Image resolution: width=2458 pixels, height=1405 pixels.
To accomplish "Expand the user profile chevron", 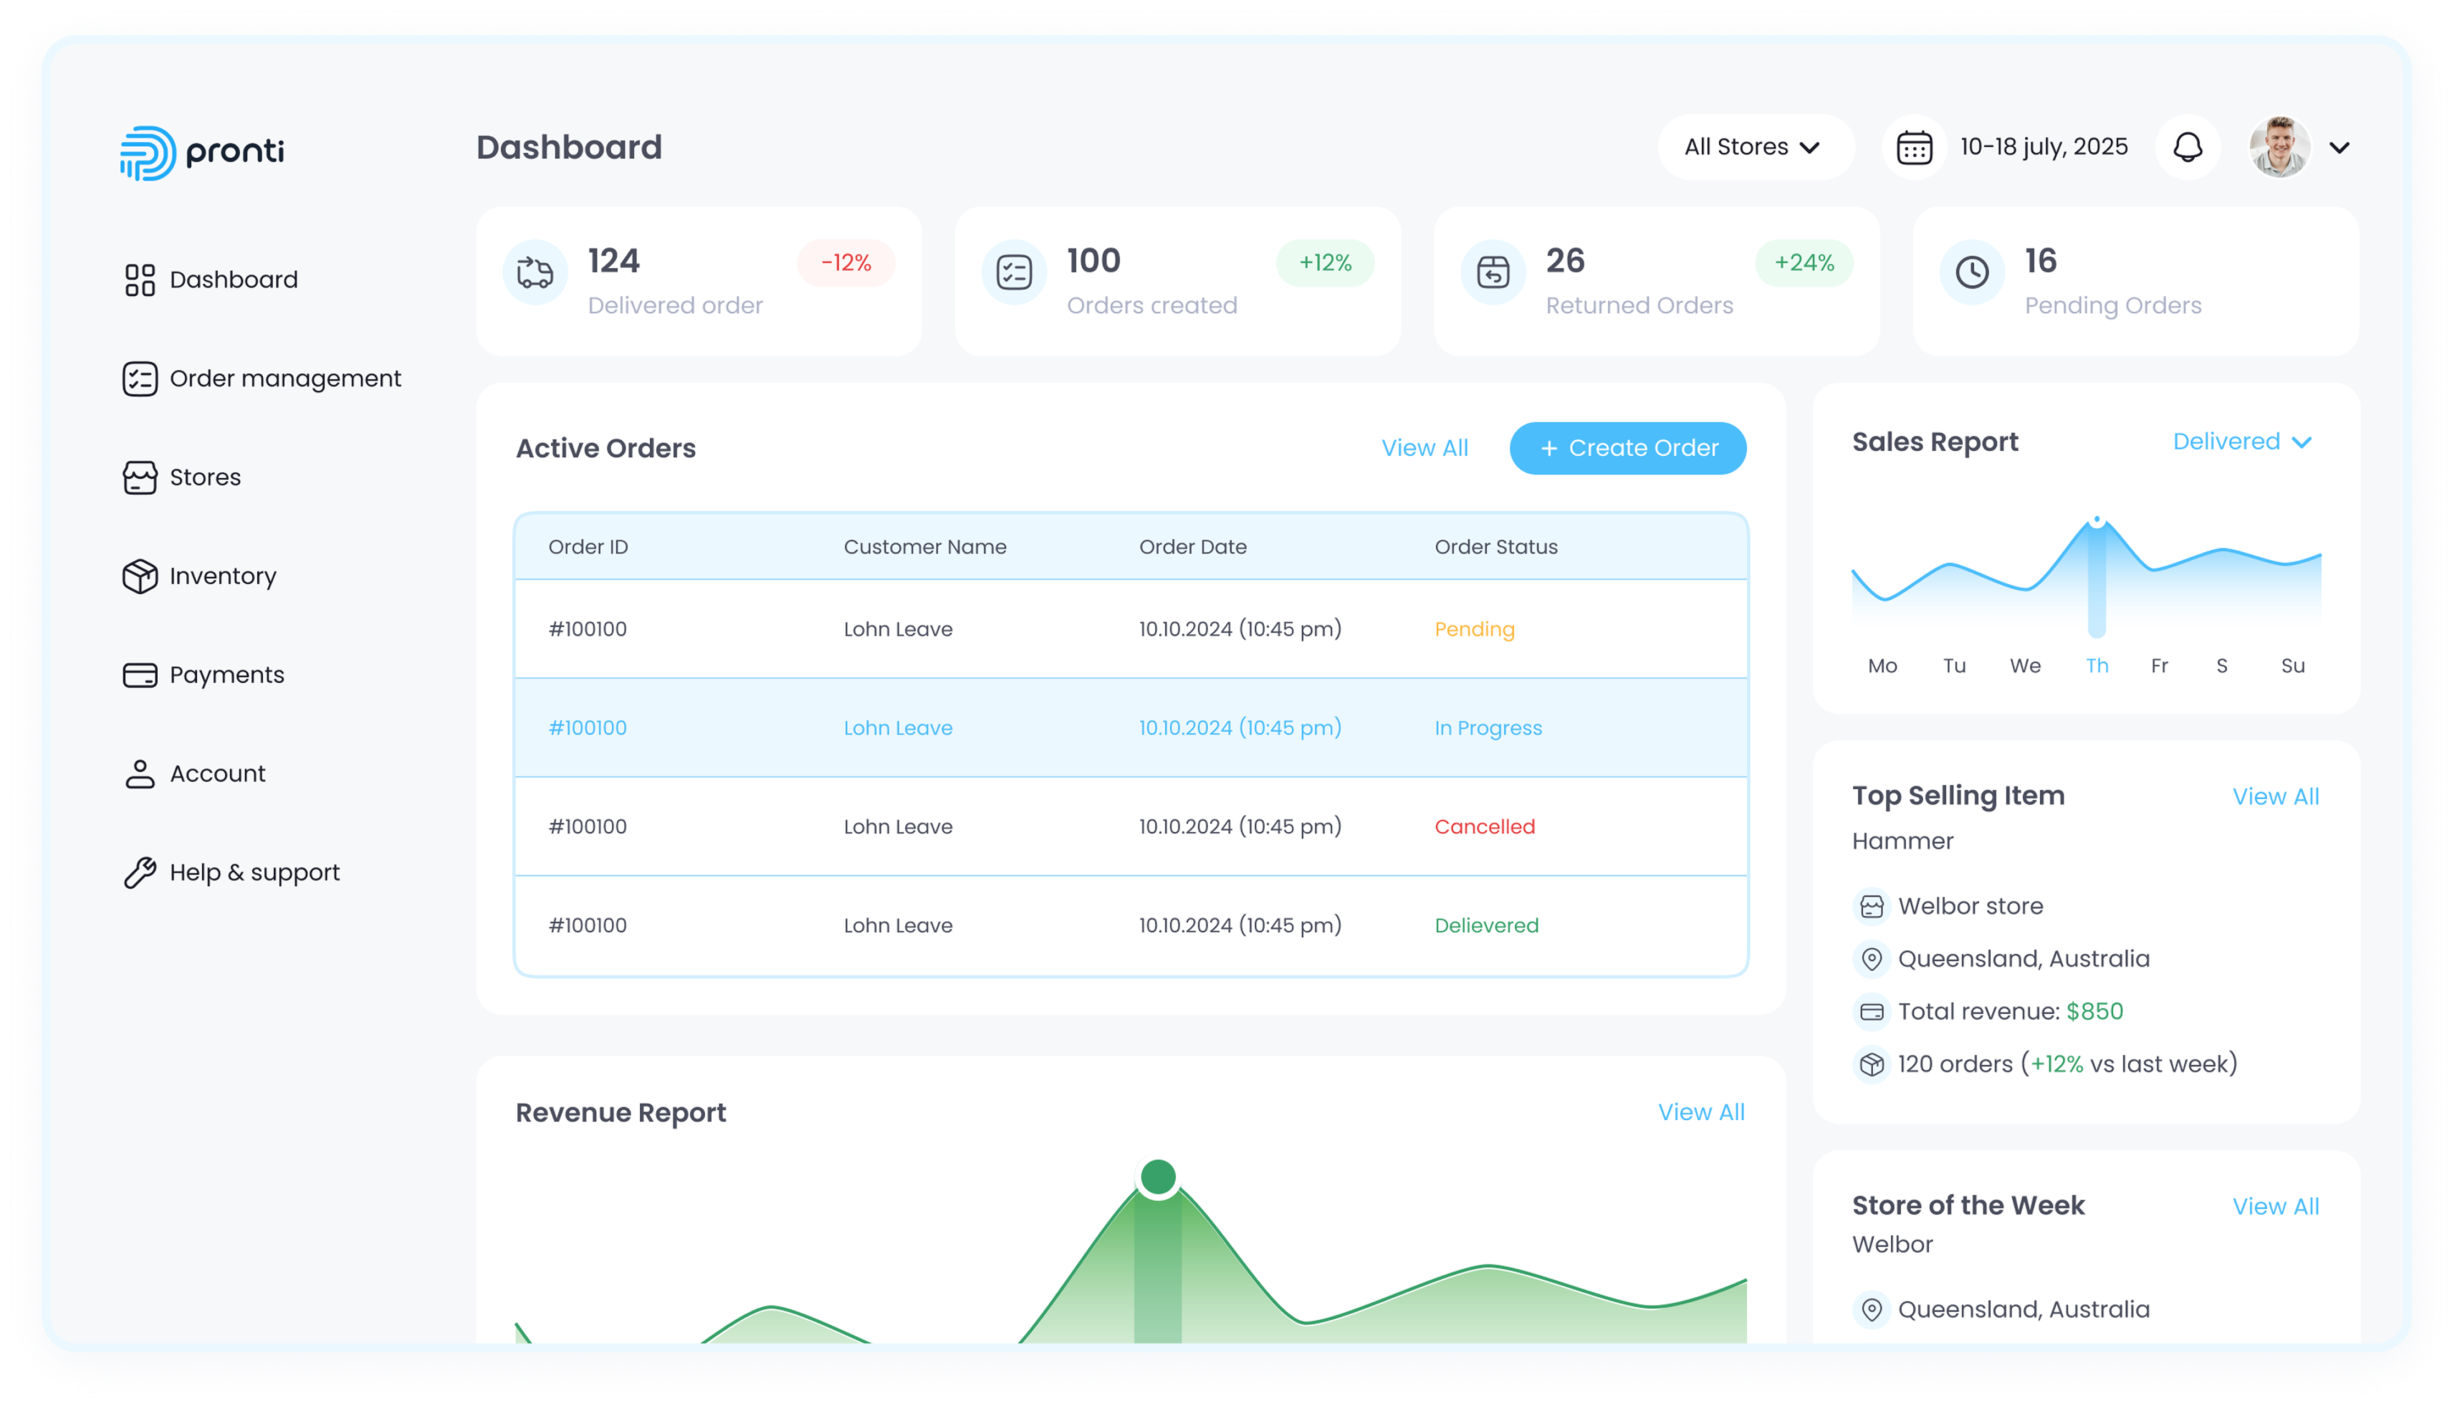I will click(2338, 148).
